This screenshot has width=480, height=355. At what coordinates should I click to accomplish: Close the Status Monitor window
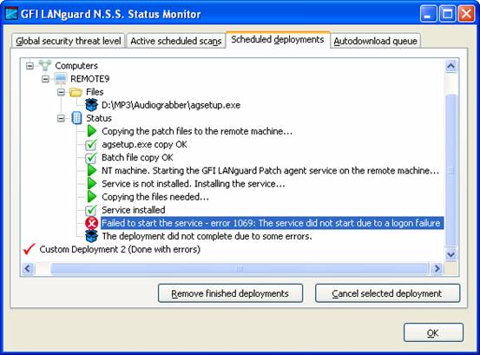pyautogui.click(x=466, y=14)
